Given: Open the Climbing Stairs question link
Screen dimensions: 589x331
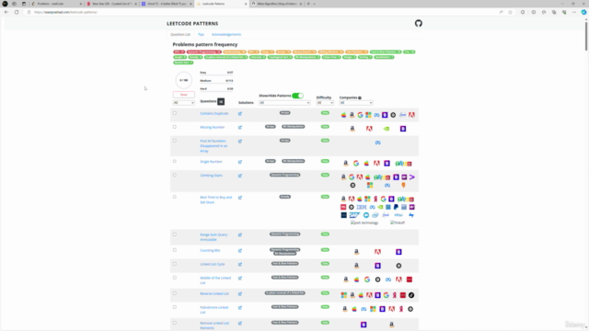Looking at the screenshot, I should (211, 176).
